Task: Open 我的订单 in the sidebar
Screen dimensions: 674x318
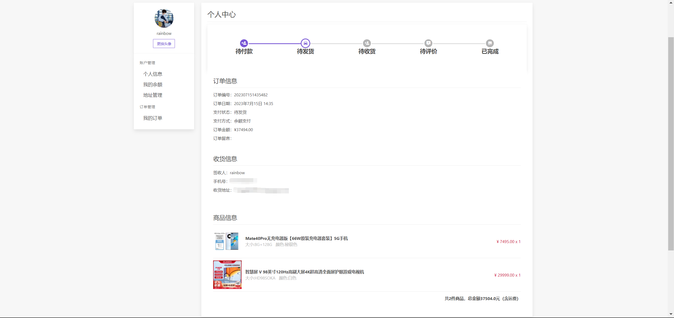Action: tap(152, 118)
